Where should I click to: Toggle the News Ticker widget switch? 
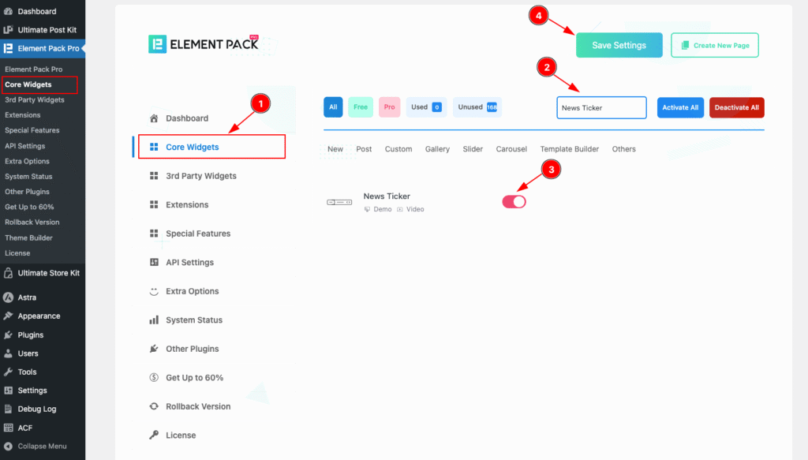[514, 202]
